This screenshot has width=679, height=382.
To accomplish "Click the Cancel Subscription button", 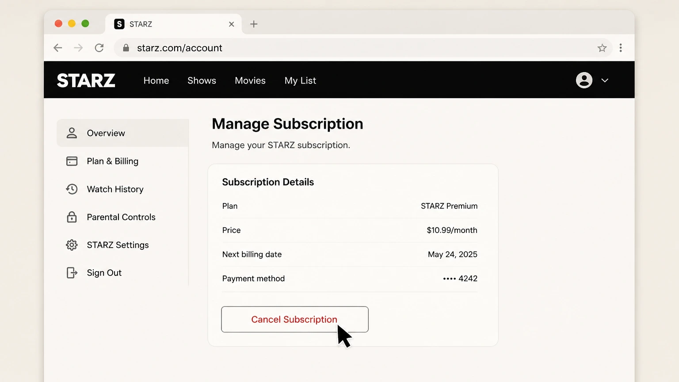I will click(295, 319).
